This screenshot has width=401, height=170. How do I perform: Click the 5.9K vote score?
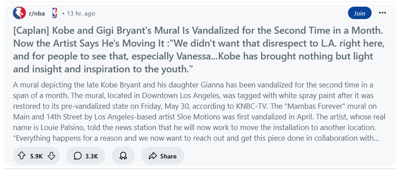(37, 156)
